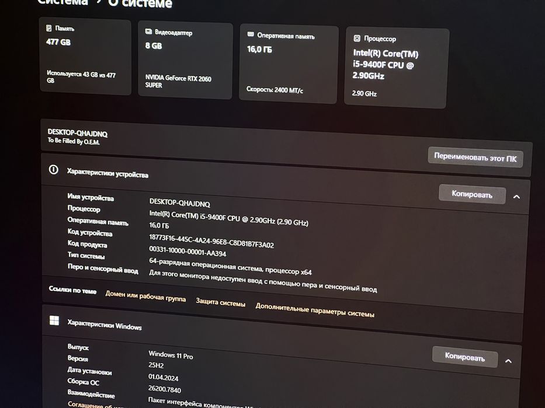
Task: Copy Windows specifications with Копировать
Action: point(465,357)
